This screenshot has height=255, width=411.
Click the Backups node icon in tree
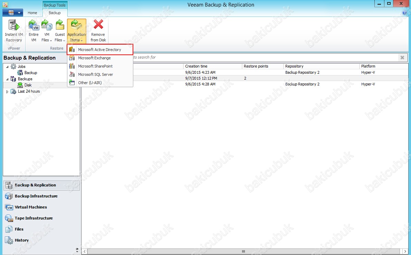click(13, 79)
